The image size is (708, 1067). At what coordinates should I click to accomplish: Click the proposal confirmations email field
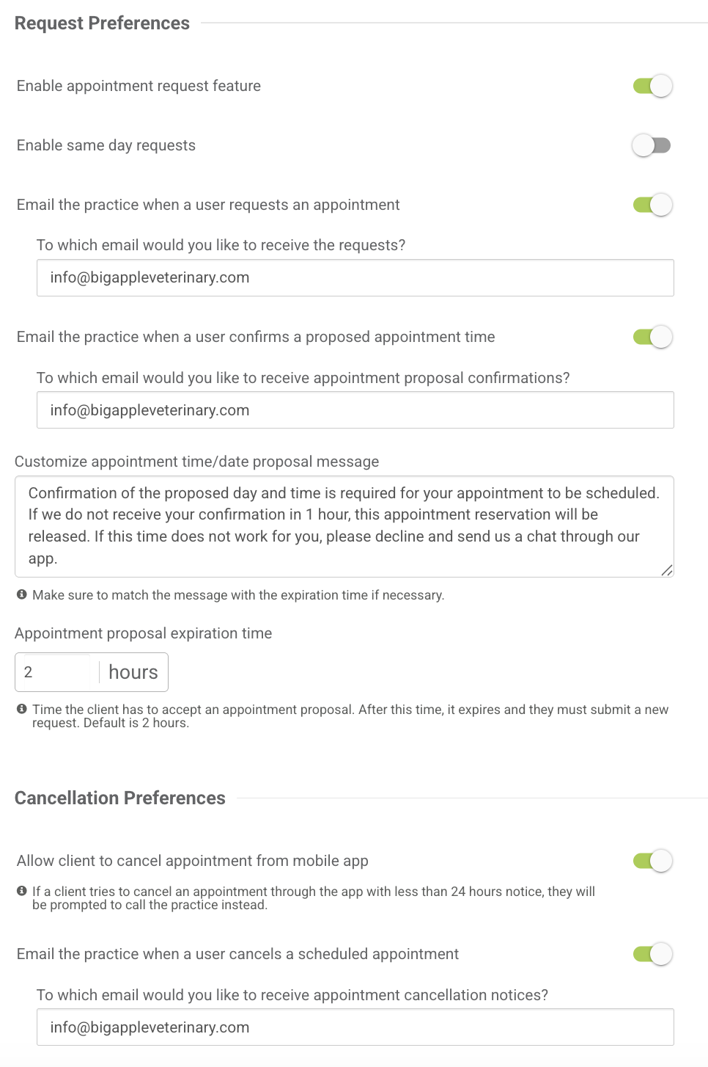[x=355, y=410]
